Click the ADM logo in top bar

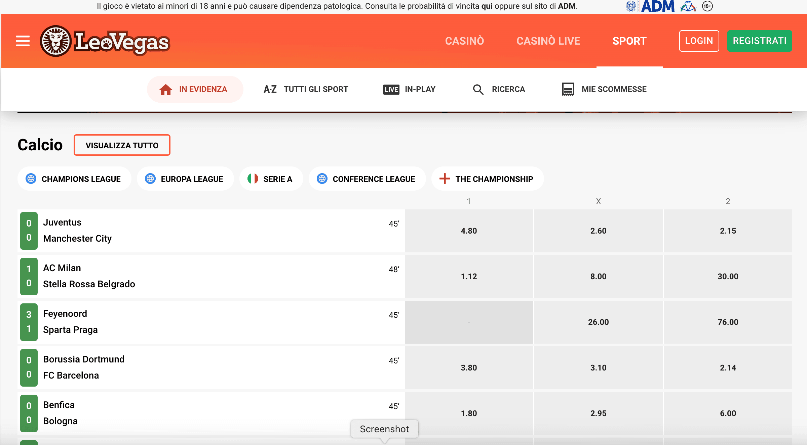(658, 6)
